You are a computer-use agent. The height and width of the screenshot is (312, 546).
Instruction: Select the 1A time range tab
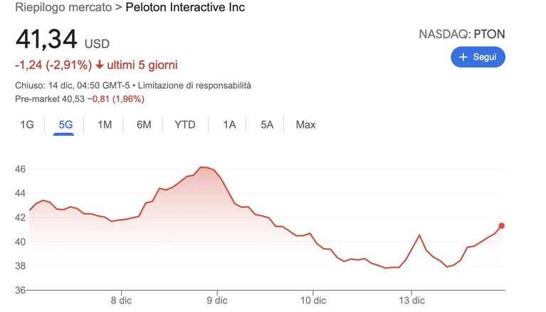click(x=229, y=124)
